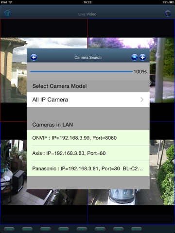The image size is (175, 233).
Task: Click the Snap button in bottom toolbar
Action: [9, 229]
